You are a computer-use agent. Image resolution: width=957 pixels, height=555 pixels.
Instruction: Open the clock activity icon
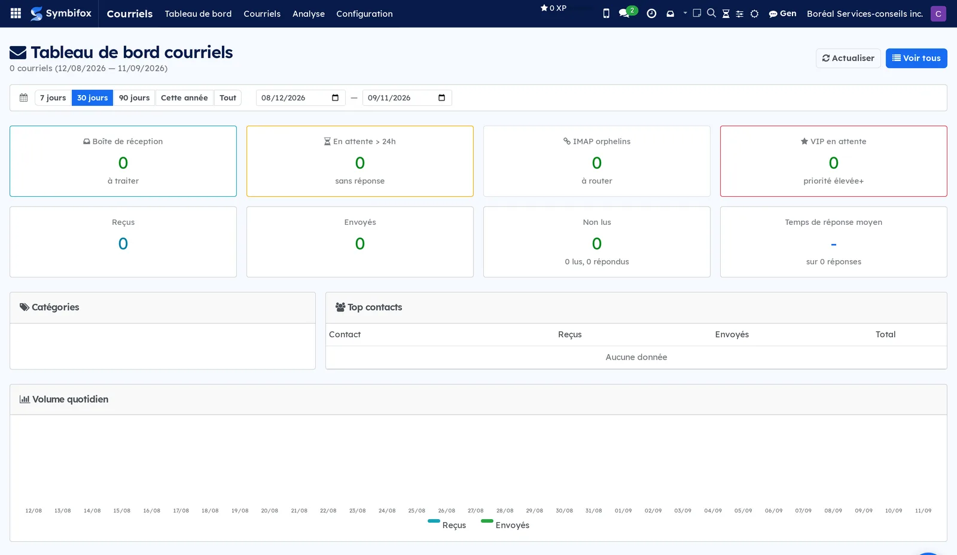(651, 13)
